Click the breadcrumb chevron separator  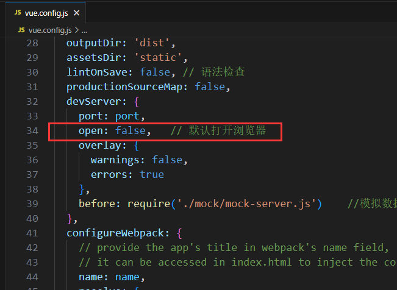click(x=76, y=30)
